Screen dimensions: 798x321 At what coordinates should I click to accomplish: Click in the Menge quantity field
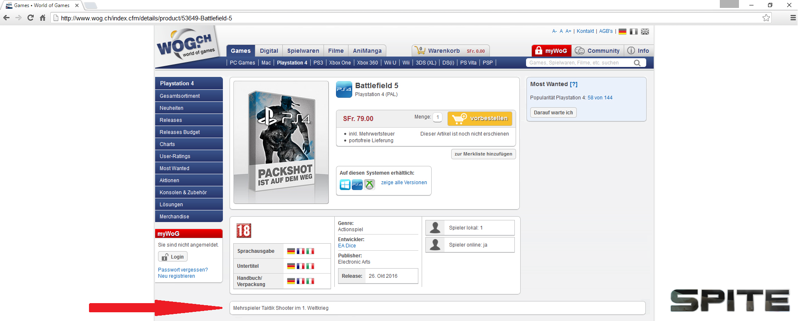(x=437, y=117)
